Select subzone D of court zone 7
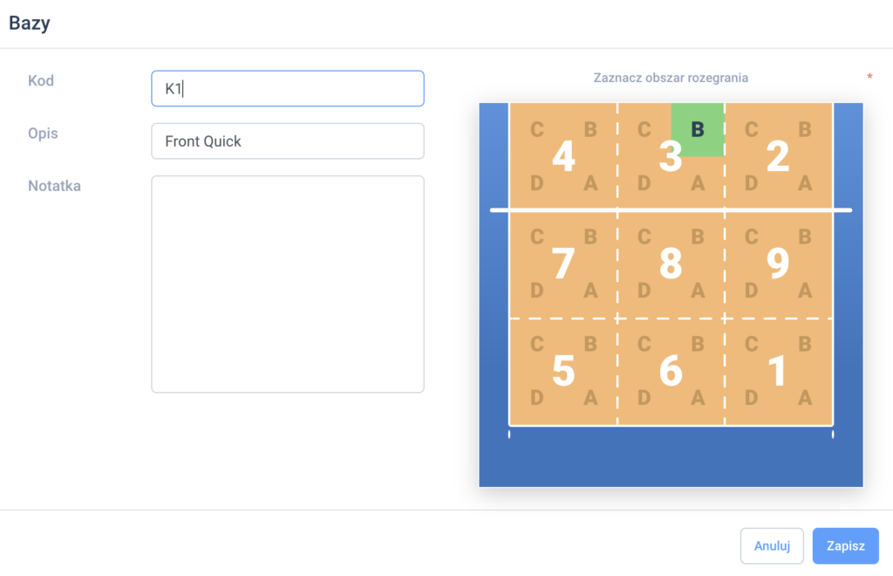The width and height of the screenshot is (893, 576). (x=537, y=291)
